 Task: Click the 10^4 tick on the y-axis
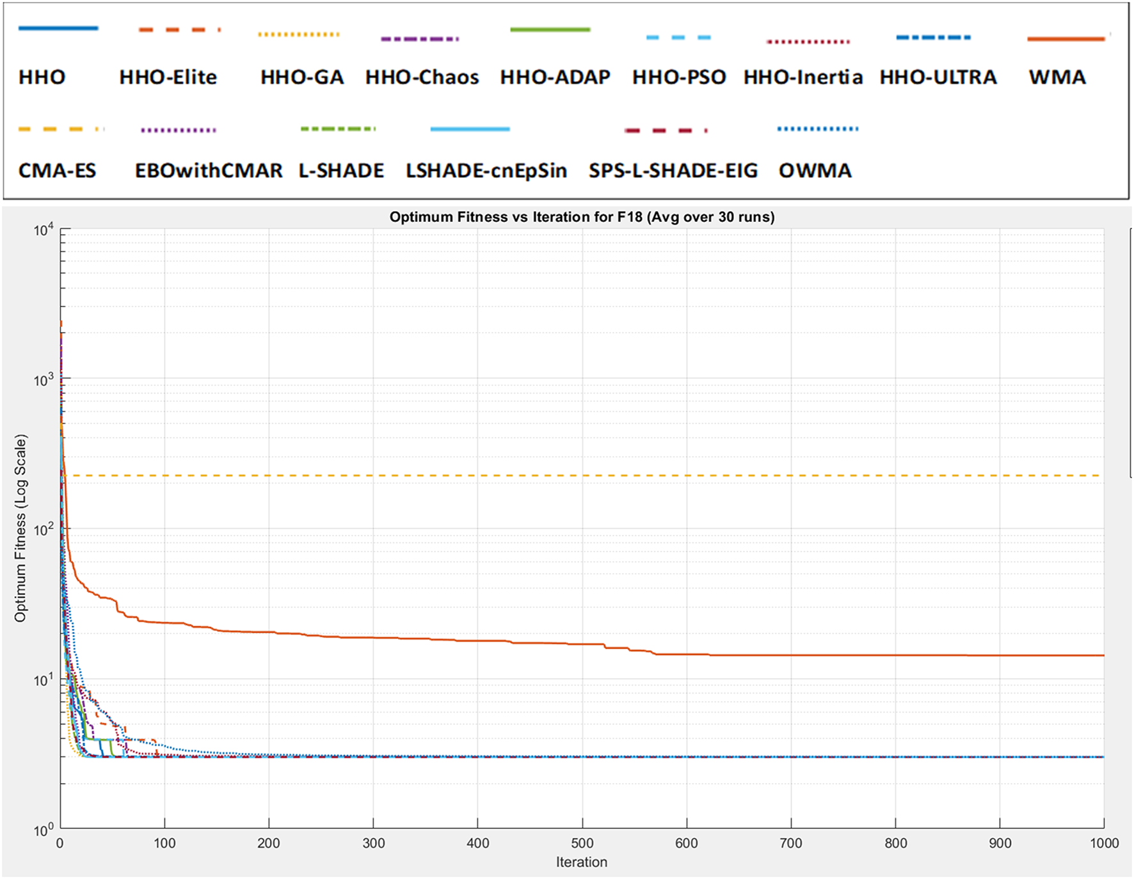pyautogui.click(x=44, y=230)
